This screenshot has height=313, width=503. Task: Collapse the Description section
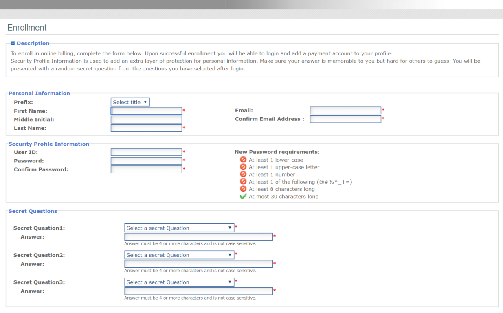coord(13,43)
